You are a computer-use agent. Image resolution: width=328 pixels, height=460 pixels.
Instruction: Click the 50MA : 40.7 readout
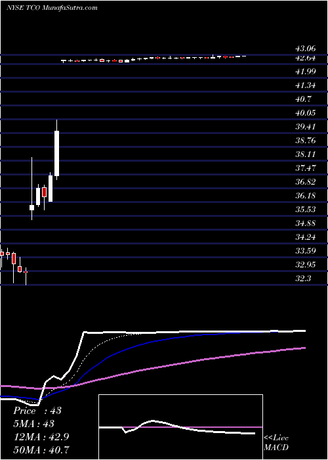coord(41,449)
